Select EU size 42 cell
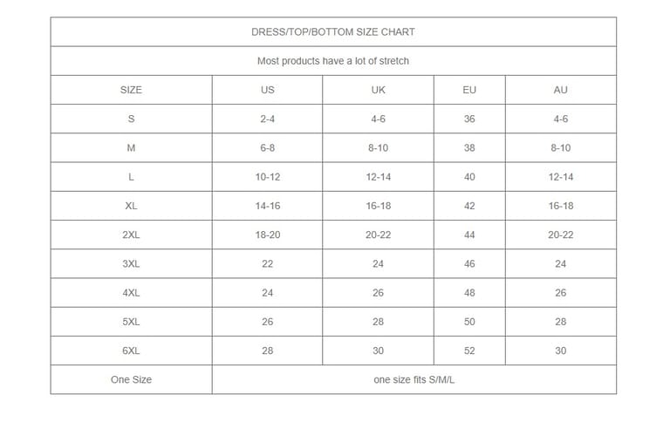Screen dimensions: 670x429 coord(469,206)
